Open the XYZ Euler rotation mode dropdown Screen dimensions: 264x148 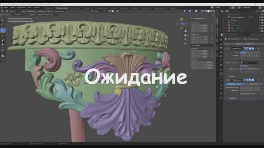(203, 45)
